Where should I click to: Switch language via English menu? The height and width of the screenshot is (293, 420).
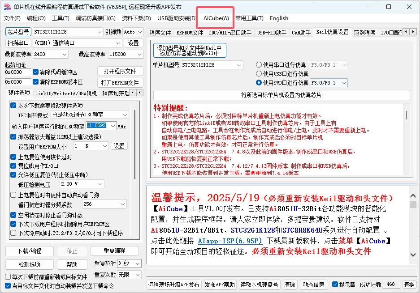279,18
